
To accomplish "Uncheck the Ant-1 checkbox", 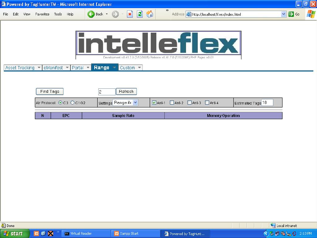I will pos(154,103).
